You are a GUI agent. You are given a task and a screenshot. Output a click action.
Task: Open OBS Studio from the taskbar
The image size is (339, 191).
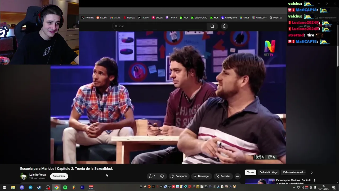tap(48, 188)
